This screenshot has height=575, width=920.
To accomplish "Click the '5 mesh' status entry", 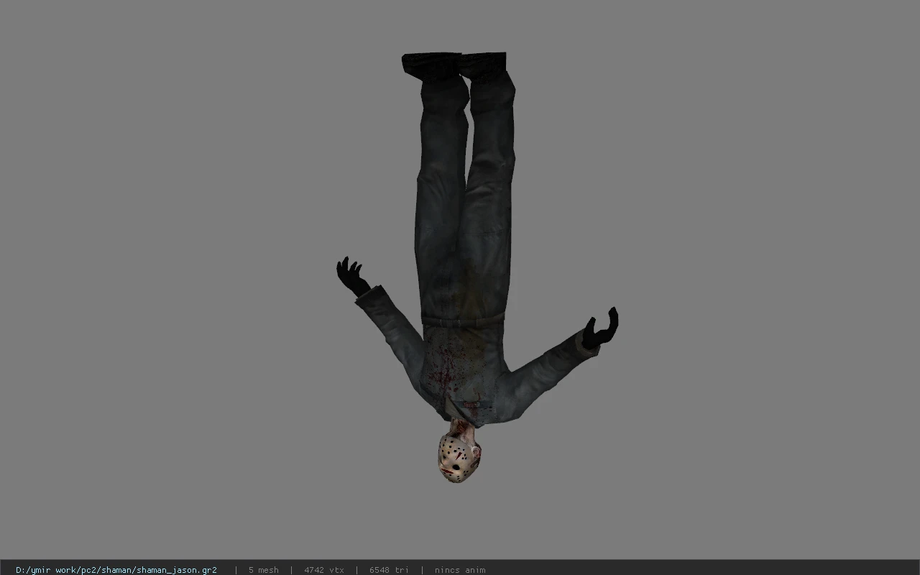I will [264, 570].
